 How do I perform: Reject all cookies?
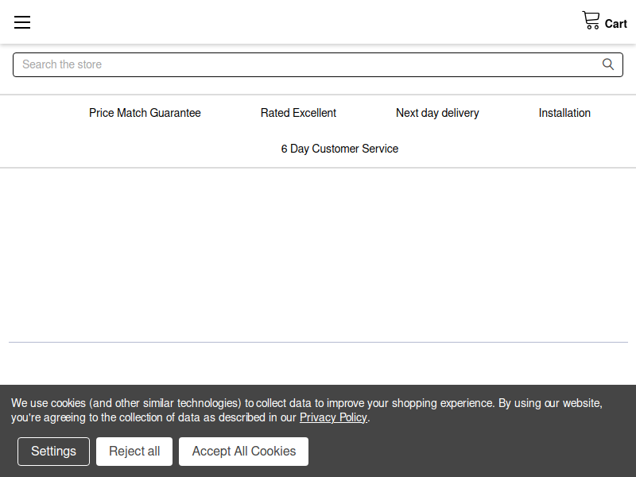pos(134,451)
